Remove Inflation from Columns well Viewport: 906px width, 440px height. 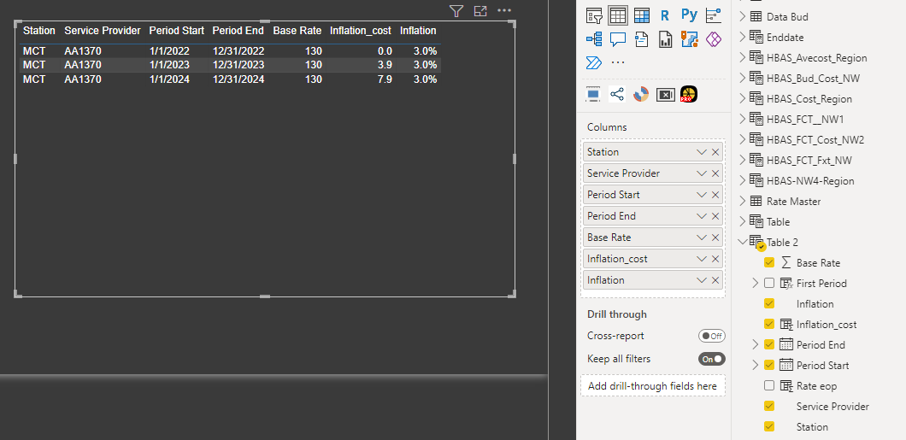(x=715, y=280)
